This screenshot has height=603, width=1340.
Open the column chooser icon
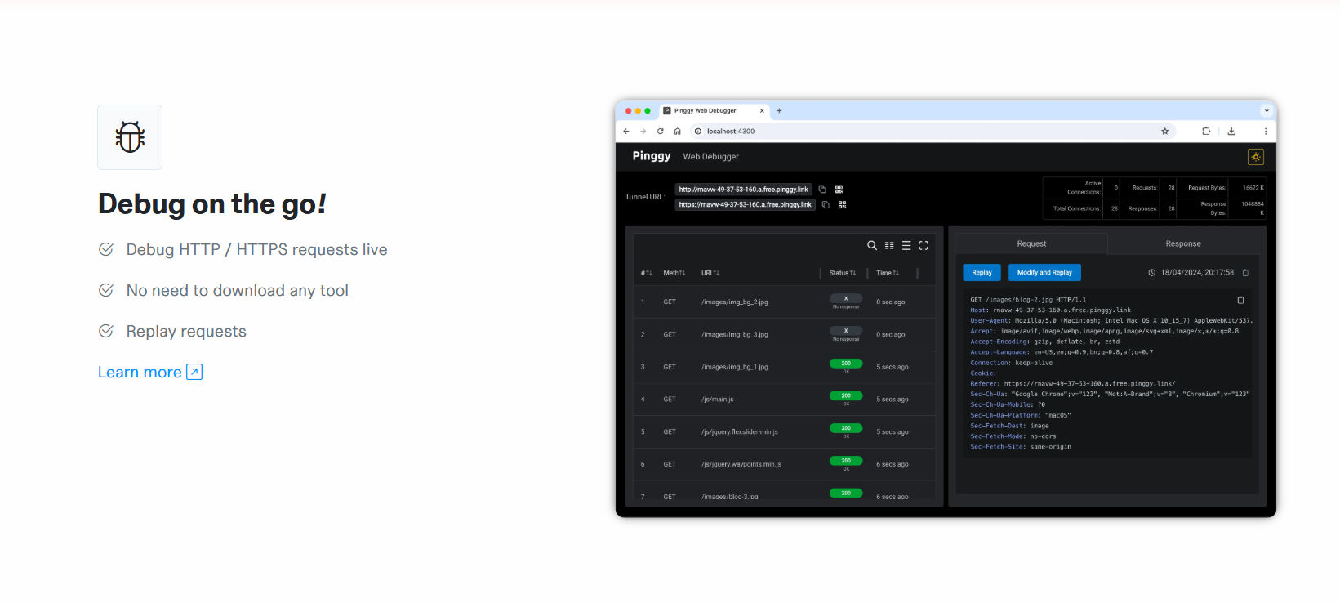[889, 245]
